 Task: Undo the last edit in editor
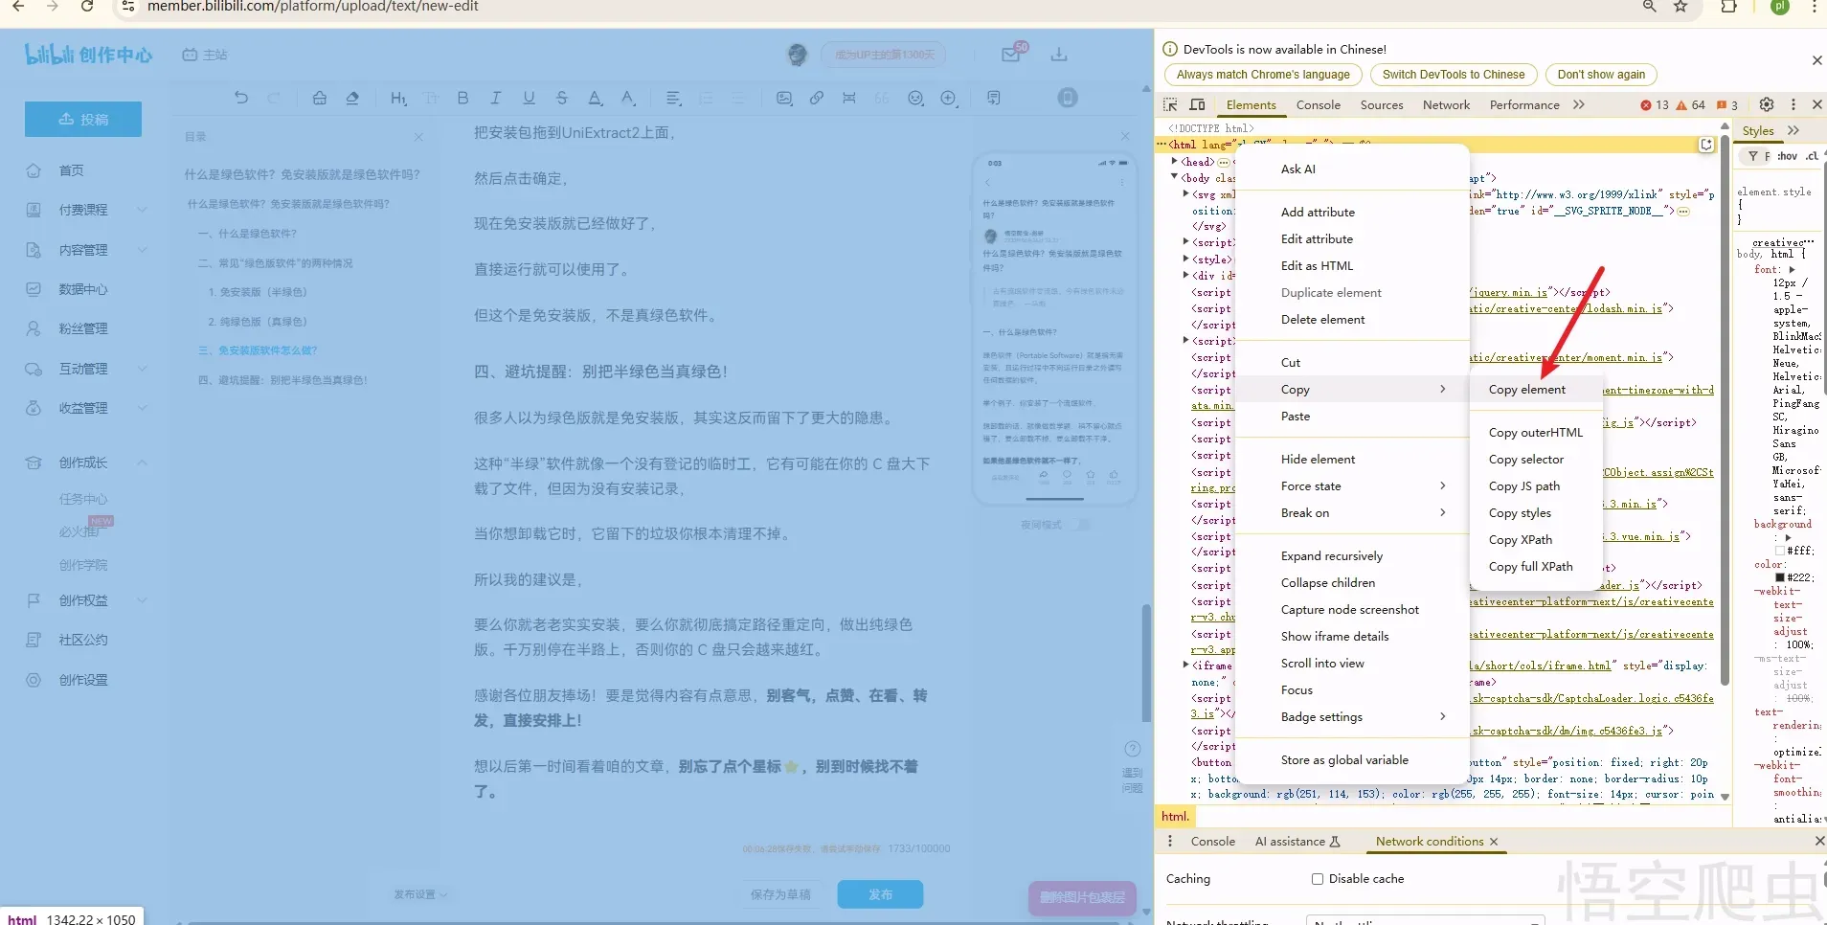coord(241,98)
